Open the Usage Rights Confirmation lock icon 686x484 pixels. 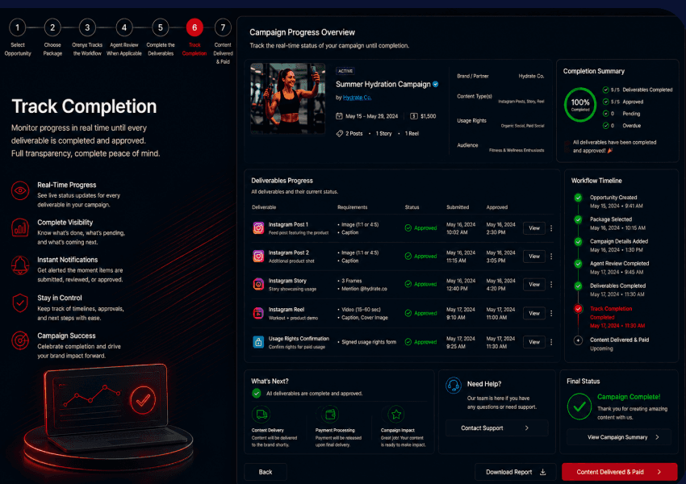pos(258,342)
